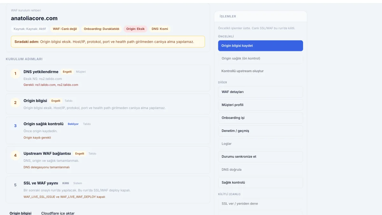The width and height of the screenshot is (382, 215).
Task: Click Durumu senkronize et
Action: click(x=260, y=157)
